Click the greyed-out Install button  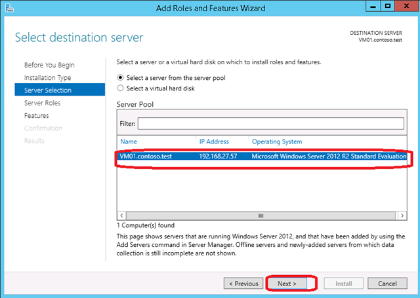click(x=344, y=284)
